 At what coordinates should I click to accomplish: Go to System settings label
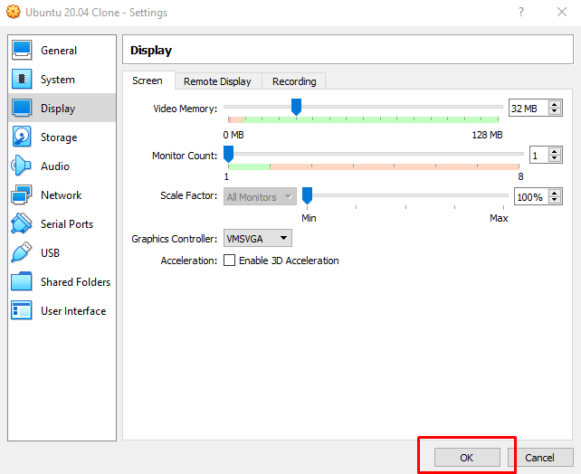pyautogui.click(x=58, y=80)
